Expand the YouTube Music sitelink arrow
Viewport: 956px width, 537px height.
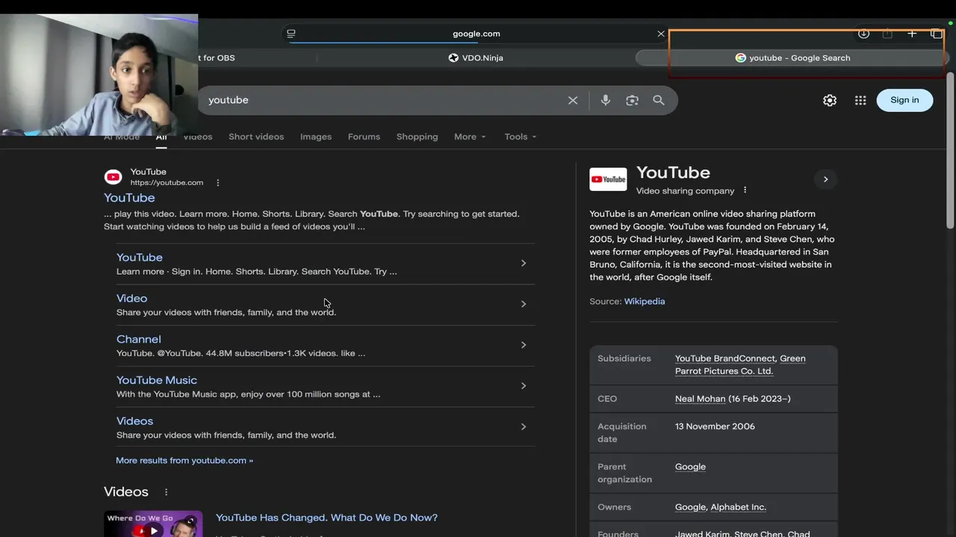(524, 386)
